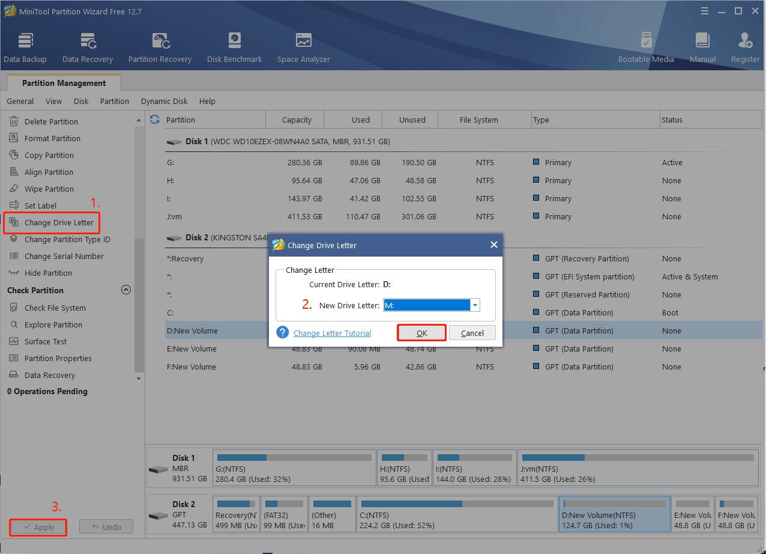Choose Set Label in the sidebar
766x554 pixels.
click(40, 205)
